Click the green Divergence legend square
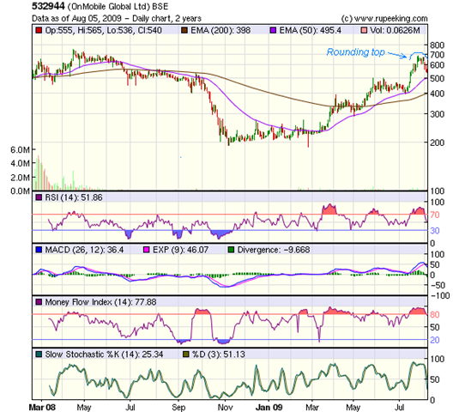The height and width of the screenshot is (412, 459). (x=231, y=250)
